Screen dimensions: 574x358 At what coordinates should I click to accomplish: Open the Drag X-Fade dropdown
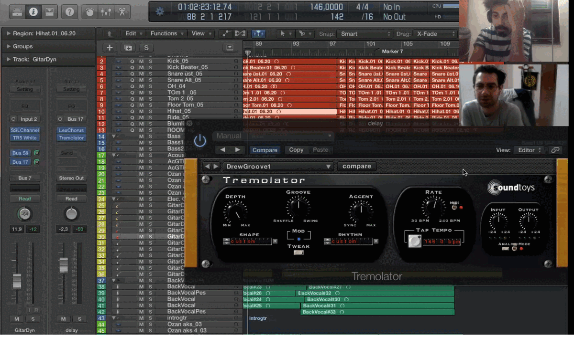click(435, 34)
